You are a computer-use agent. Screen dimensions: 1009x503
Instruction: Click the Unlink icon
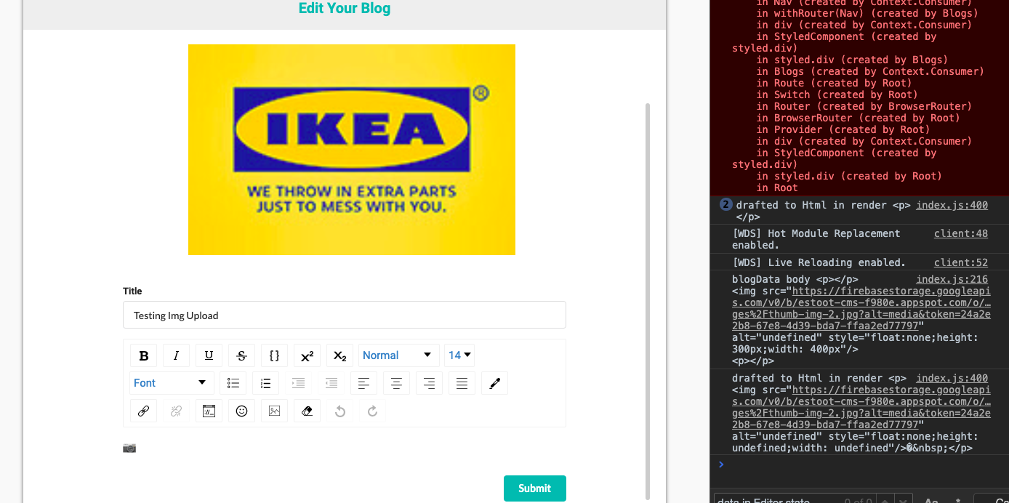(176, 411)
